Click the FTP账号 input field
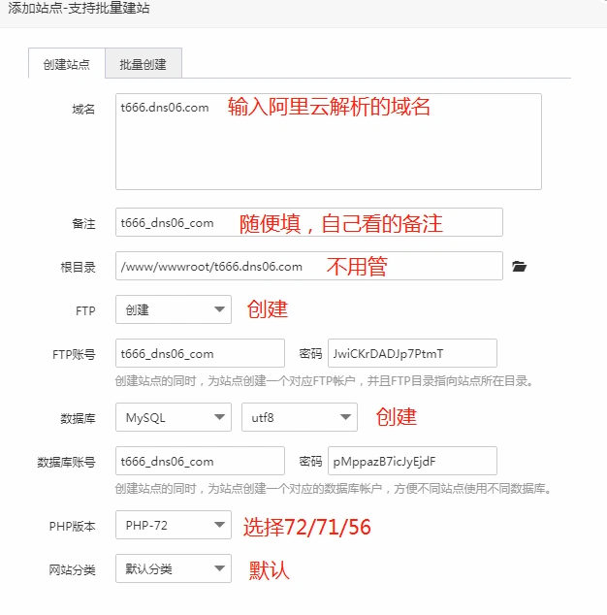607x615 pixels. [x=200, y=353]
